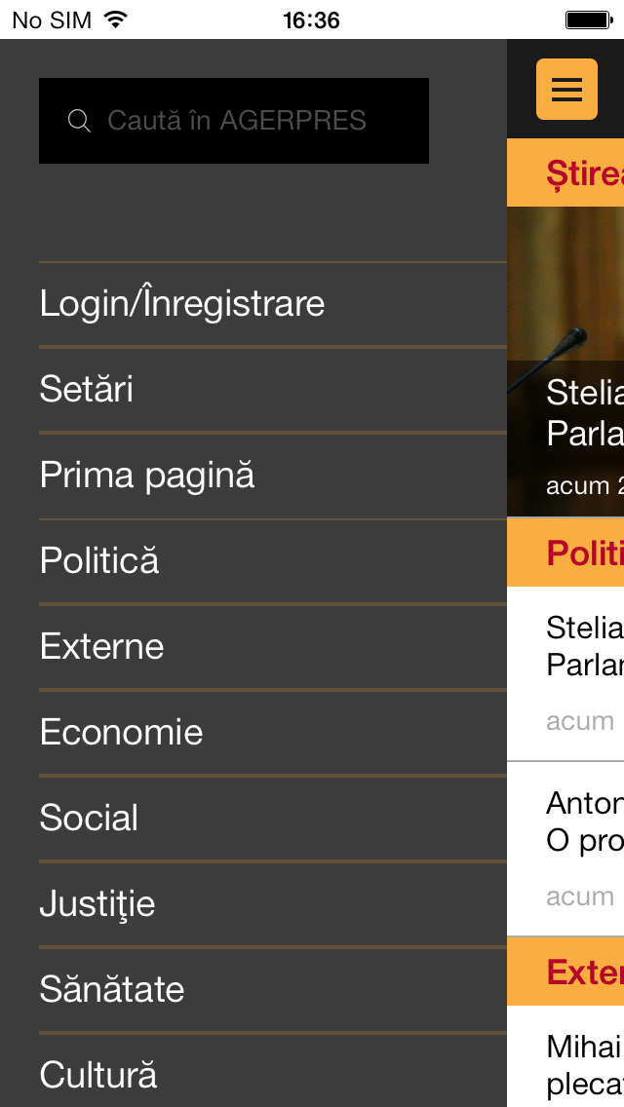Select the Justiţie category
This screenshot has width=624, height=1107.
(x=273, y=904)
